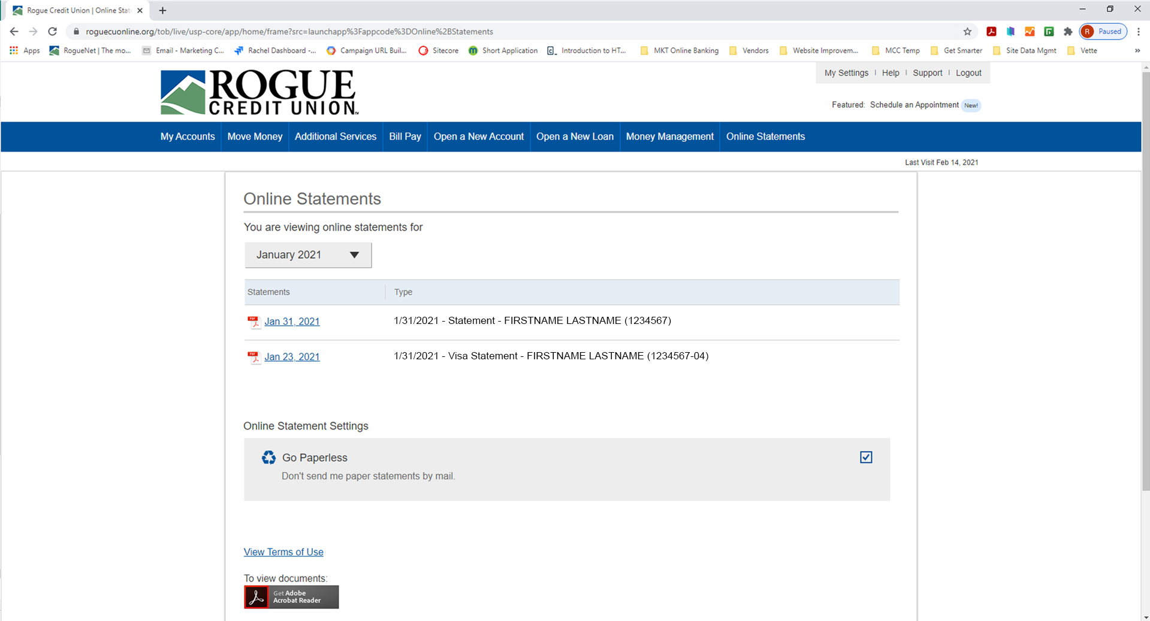Image resolution: width=1150 pixels, height=621 pixels.
Task: Bookmark this page with star icon
Action: 967,32
